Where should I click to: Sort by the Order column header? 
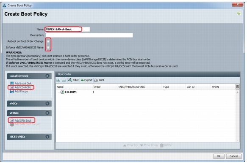click(x=105, y=87)
